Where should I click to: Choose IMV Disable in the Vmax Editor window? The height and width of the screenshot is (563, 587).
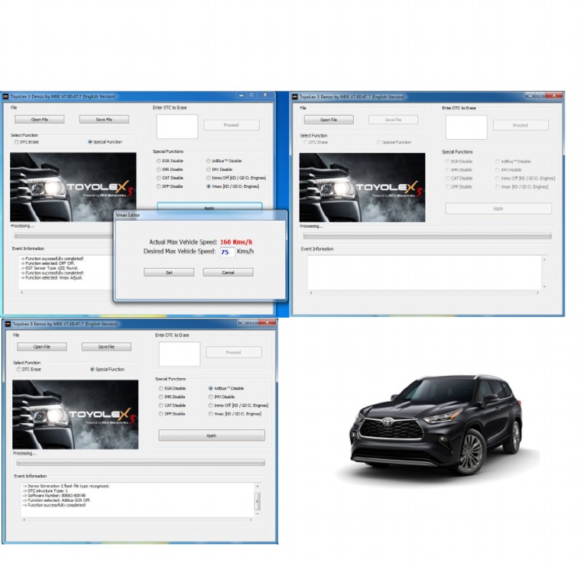click(x=219, y=170)
